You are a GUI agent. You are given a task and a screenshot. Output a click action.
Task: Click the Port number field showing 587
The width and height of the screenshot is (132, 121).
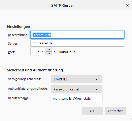[38, 52]
